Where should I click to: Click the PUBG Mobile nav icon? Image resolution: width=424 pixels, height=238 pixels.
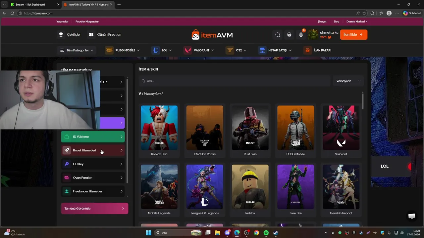click(x=109, y=50)
